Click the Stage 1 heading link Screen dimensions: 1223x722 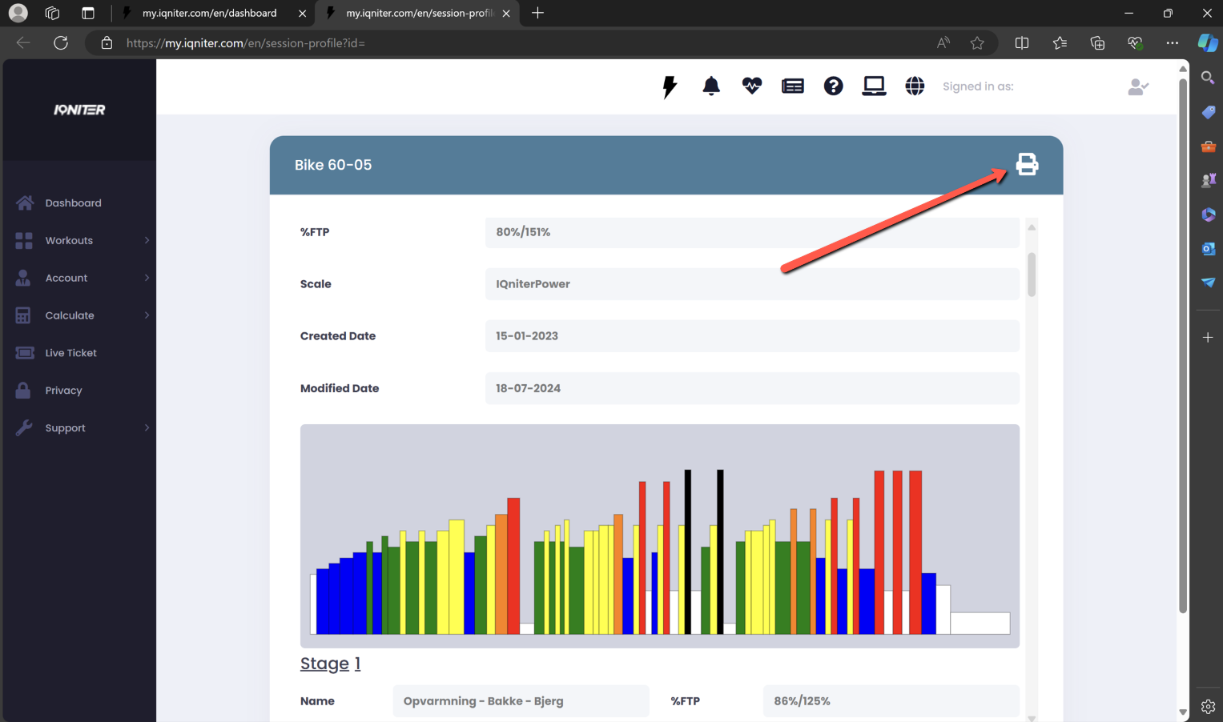pos(330,664)
